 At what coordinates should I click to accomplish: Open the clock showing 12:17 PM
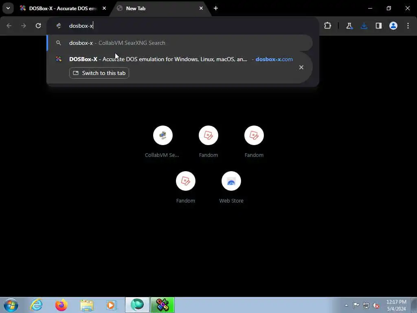396,305
